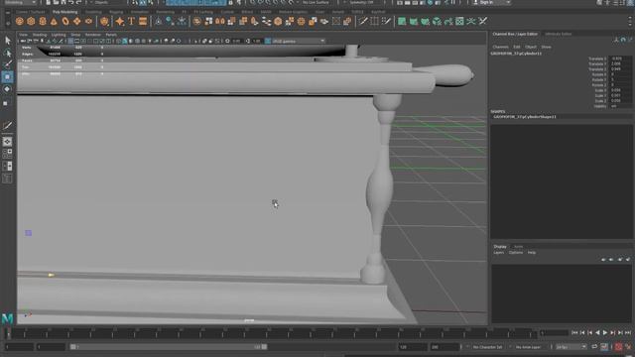Click the playback end time field showing 120

(413, 347)
